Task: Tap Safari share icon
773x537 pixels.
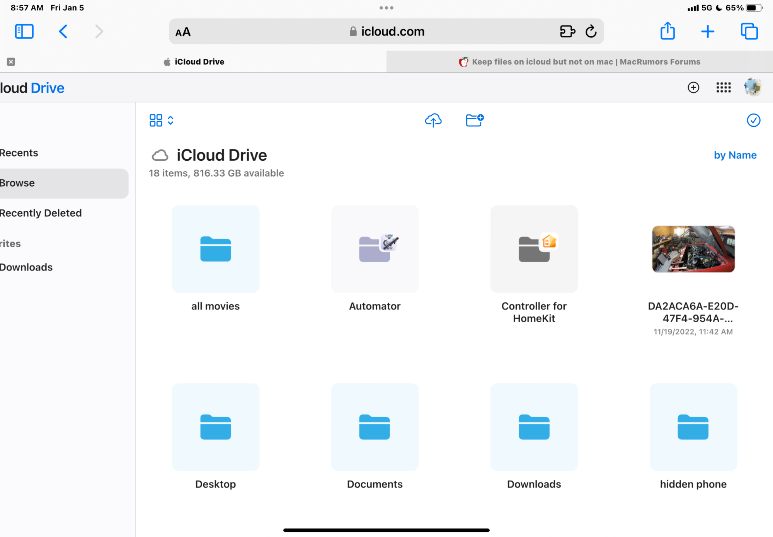Action: (667, 31)
